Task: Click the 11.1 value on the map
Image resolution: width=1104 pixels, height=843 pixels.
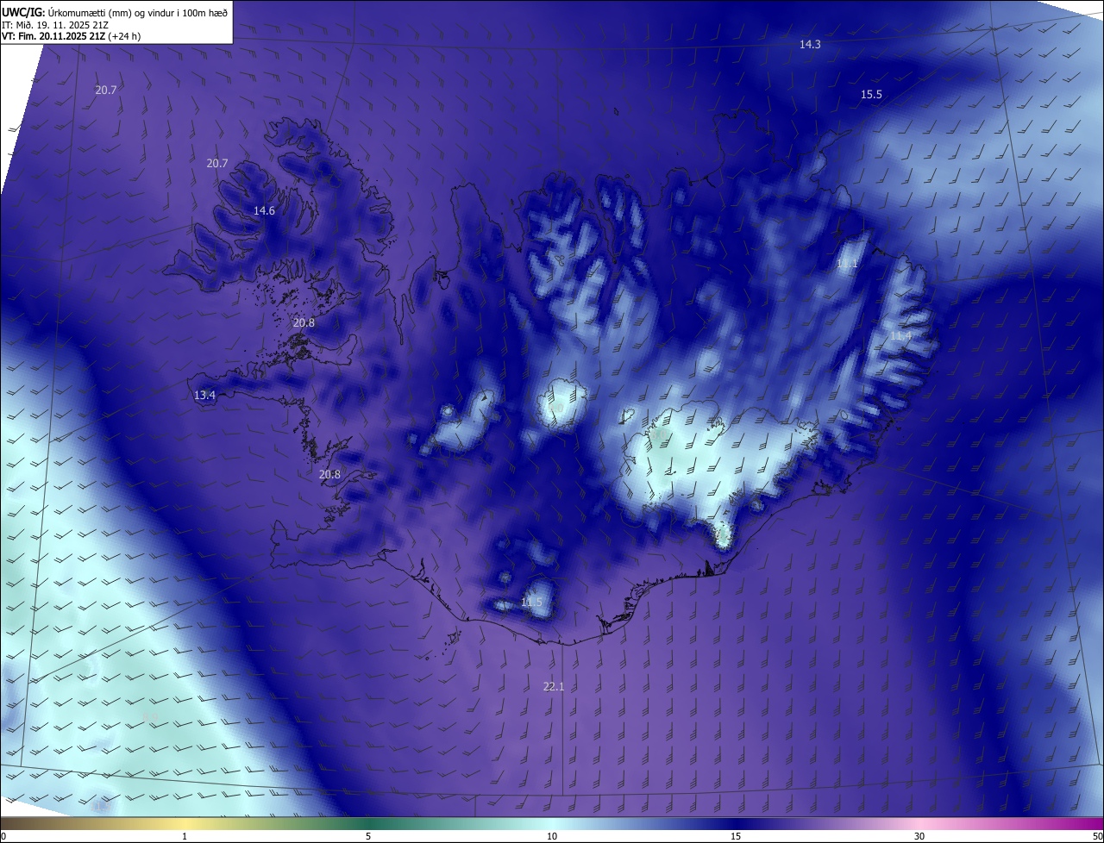Action: tap(847, 264)
